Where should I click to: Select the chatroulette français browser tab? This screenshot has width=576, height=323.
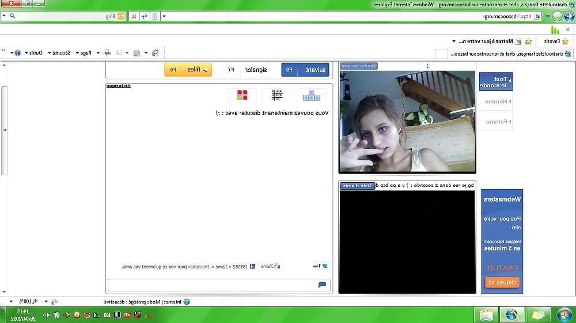pos(510,54)
